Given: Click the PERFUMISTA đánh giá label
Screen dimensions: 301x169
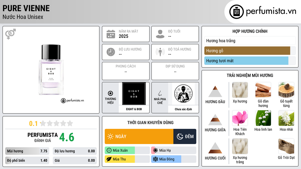Looking at the screenshot, I should click(43, 137).
